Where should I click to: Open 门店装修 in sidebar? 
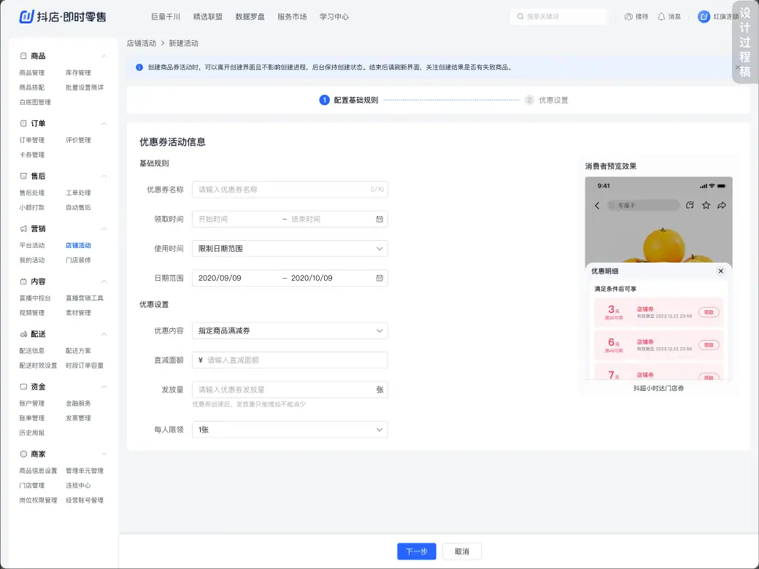pyautogui.click(x=78, y=260)
